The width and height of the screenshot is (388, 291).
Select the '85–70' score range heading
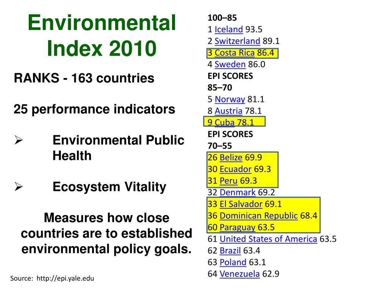coord(220,88)
